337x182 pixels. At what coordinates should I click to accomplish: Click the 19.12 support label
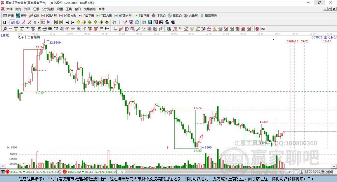[x=40, y=93]
